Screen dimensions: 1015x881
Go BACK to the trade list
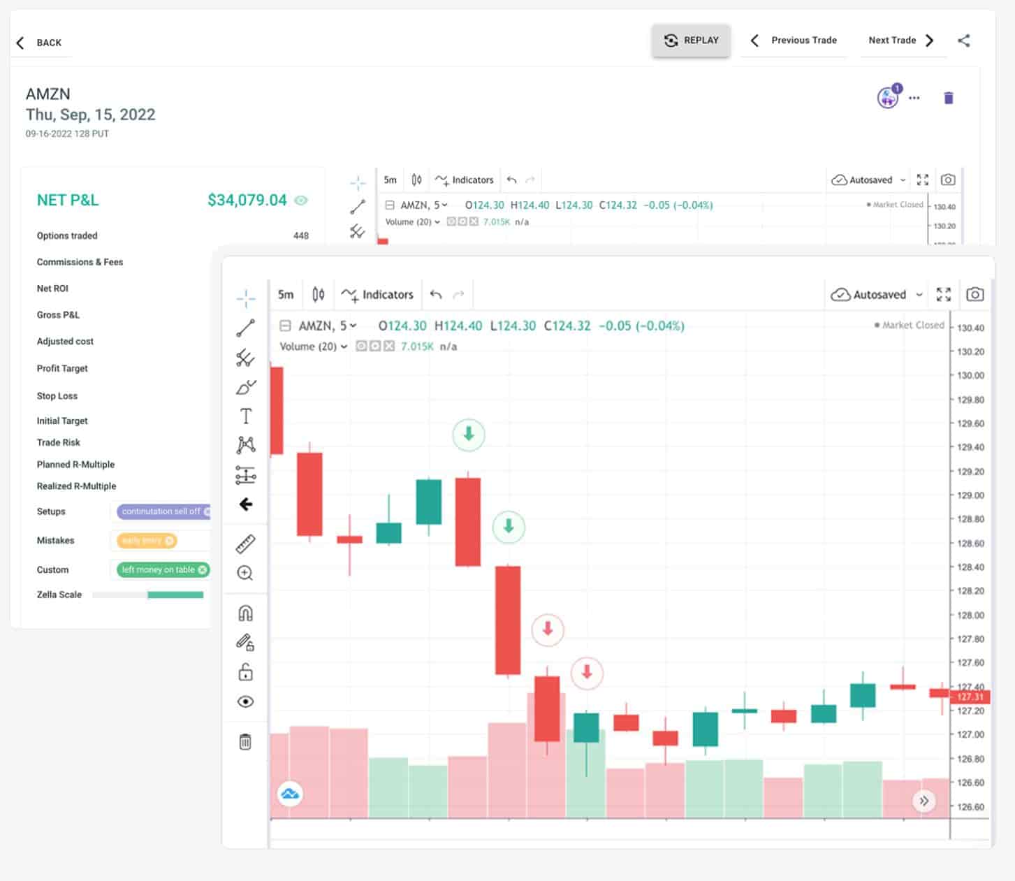39,43
